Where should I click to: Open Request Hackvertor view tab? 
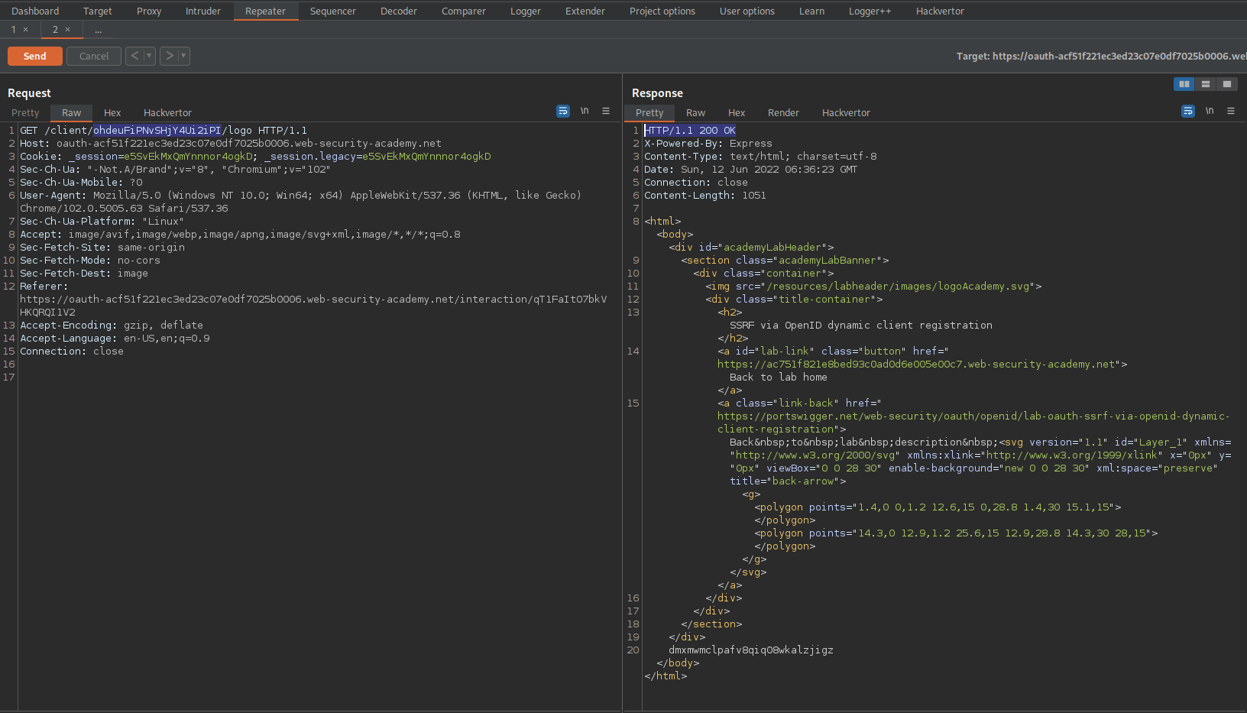pos(167,112)
